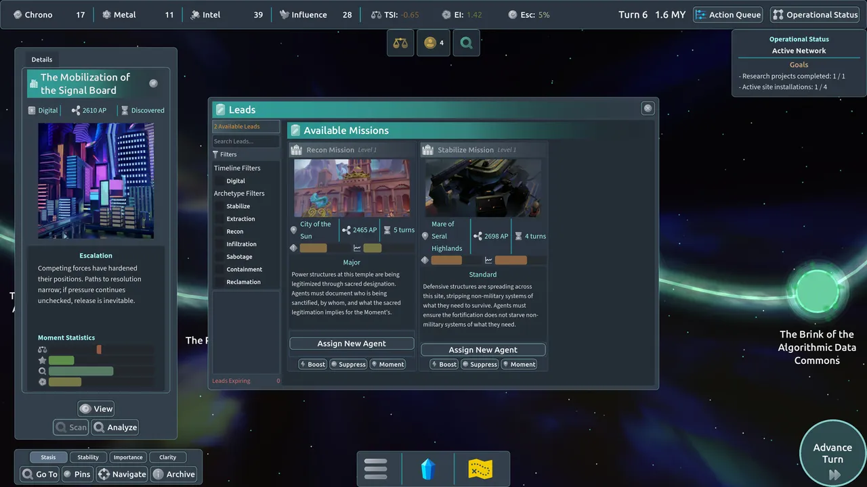The image size is (867, 487).
Task: Click the Scan button
Action: click(x=71, y=427)
